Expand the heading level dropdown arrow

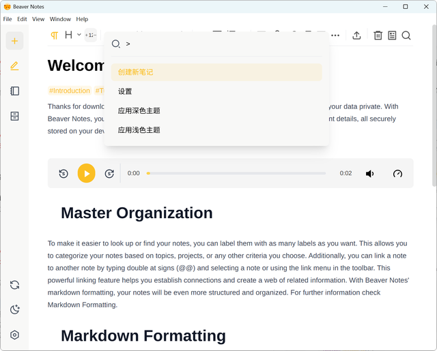pos(79,35)
